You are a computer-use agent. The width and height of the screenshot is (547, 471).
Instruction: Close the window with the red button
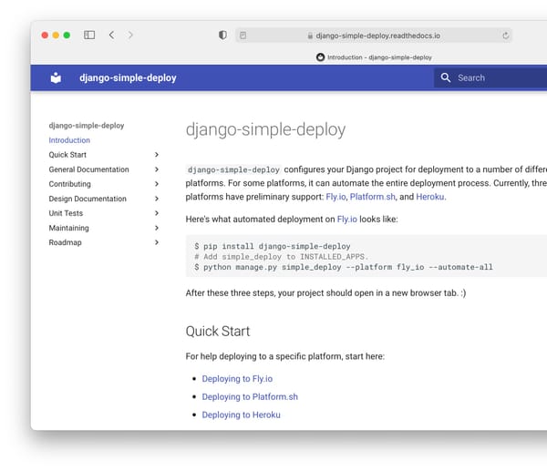coord(45,36)
